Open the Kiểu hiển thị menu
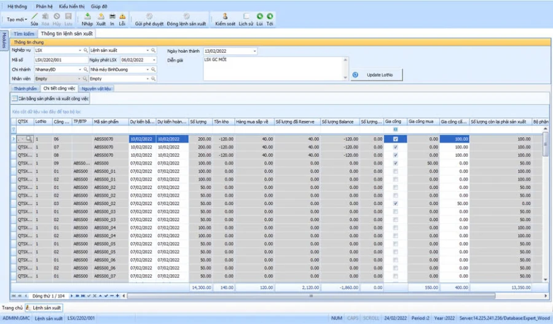Viewport: 553px width, 324px height. click(72, 6)
